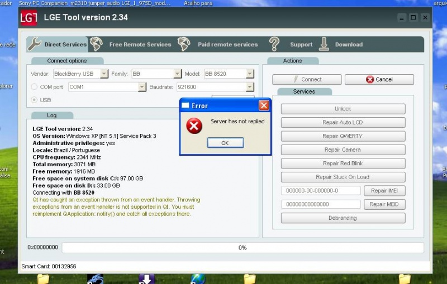Click Repair Red Blink button
Screen dimensions: 447x284
(x=343, y=163)
